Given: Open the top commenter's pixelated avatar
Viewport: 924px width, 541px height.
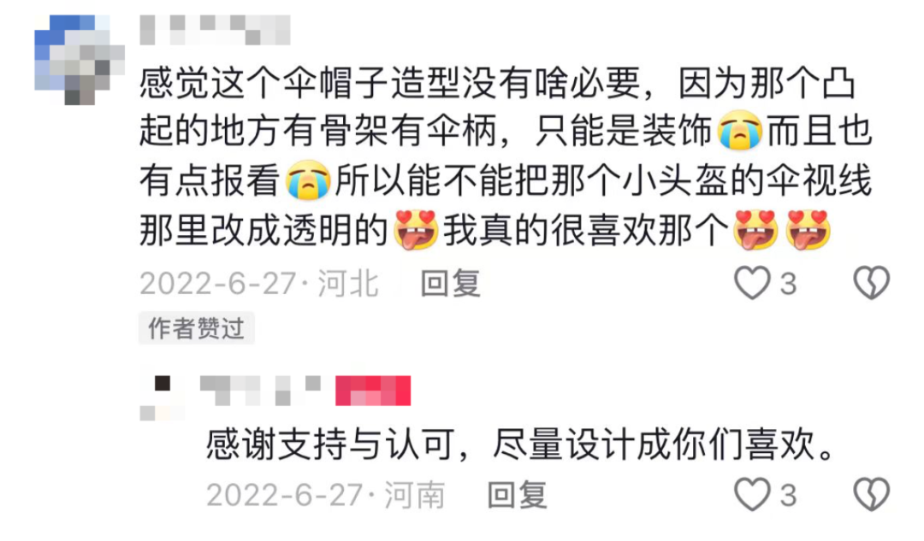Looking at the screenshot, I should pyautogui.click(x=80, y=60).
